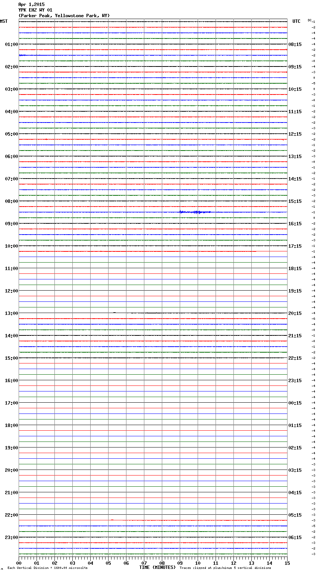Click the "19:15" UTC time label
Viewport: 317px width, 573px height.
295,291
